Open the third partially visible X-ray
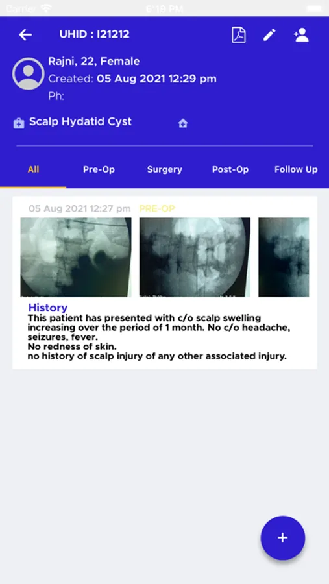Screen dimensions: 329x584 [284, 257]
